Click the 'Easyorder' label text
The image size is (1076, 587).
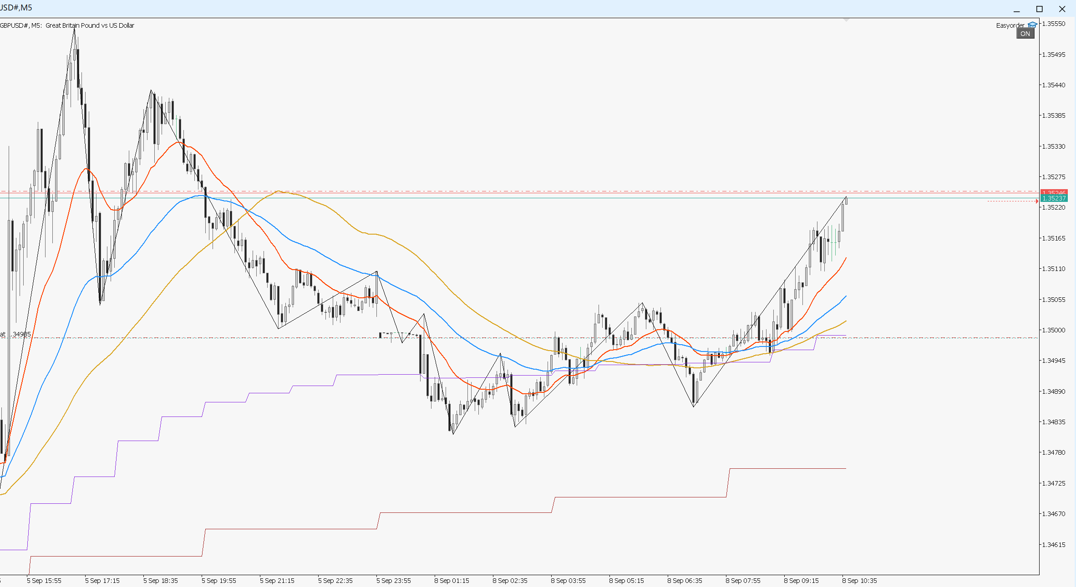pyautogui.click(x=1010, y=25)
